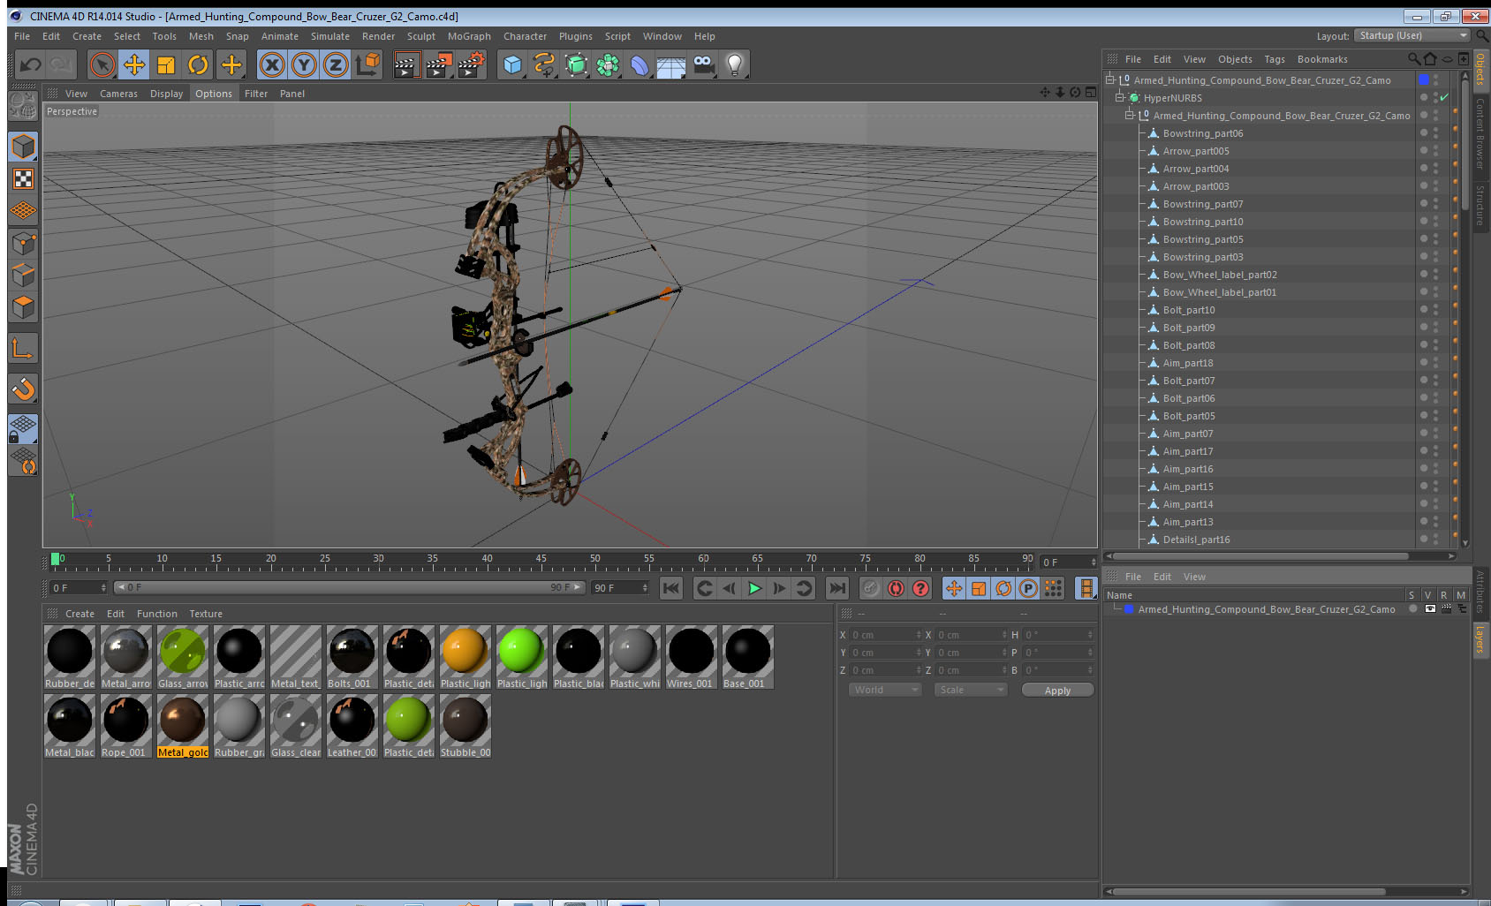Toggle HyperNURBS enable checkmark
The width and height of the screenshot is (1491, 906).
coord(1444,97)
